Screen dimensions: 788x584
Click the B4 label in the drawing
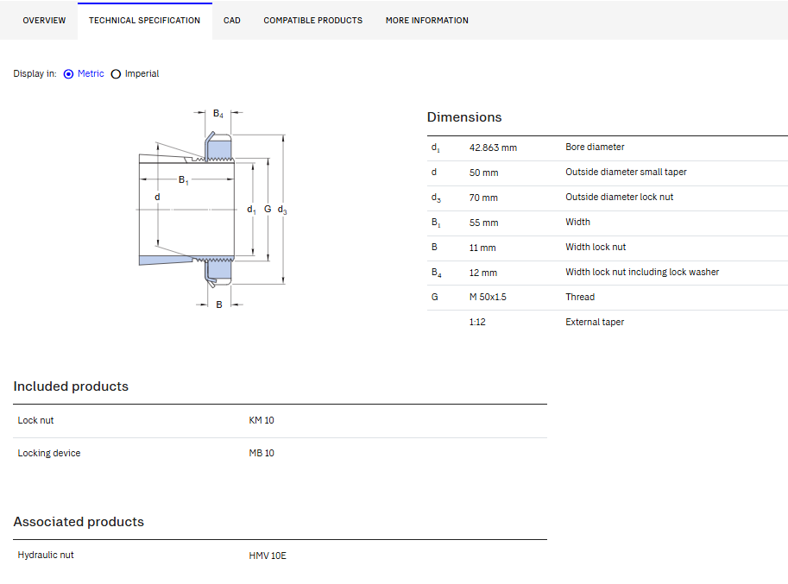pyautogui.click(x=218, y=114)
